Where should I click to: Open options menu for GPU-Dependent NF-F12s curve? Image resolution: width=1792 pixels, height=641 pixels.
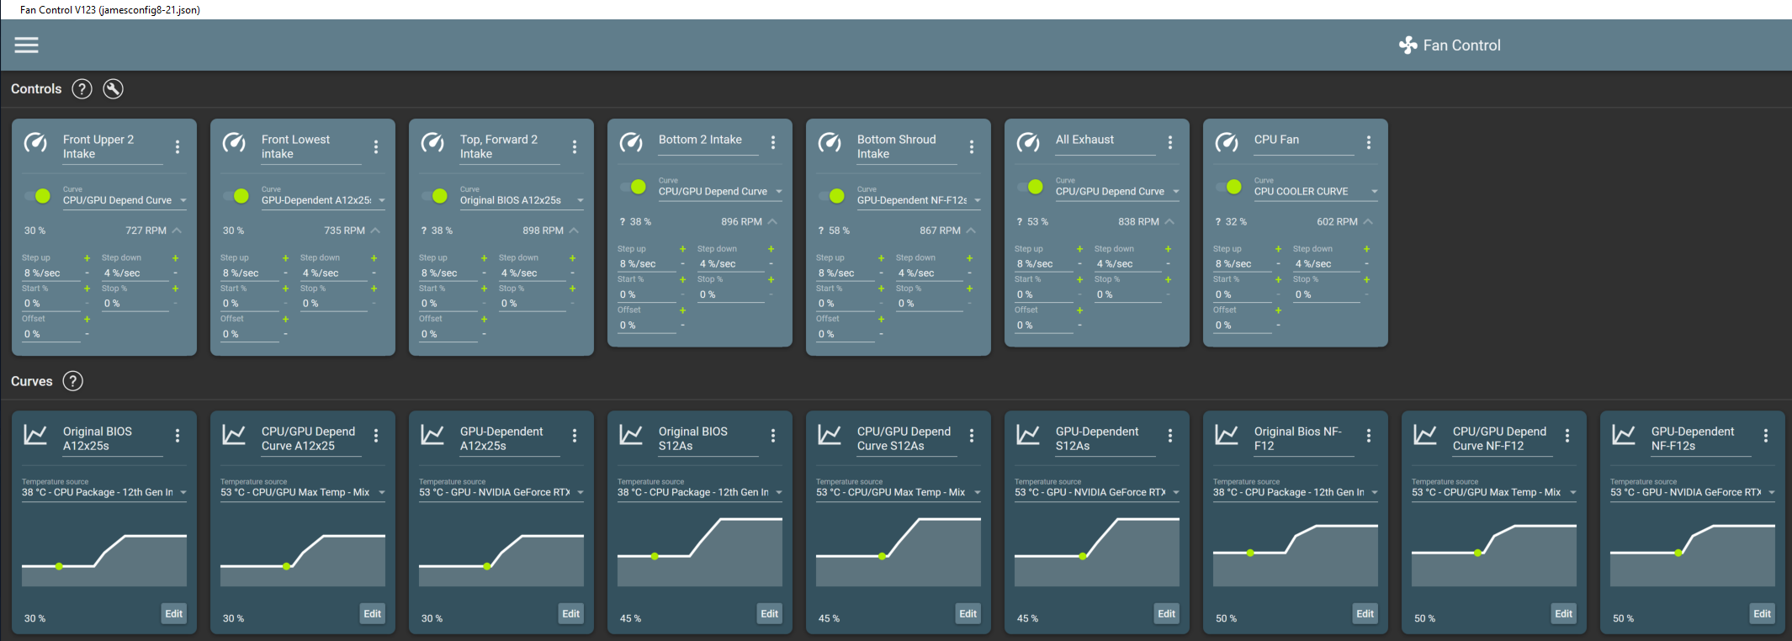(x=1766, y=435)
